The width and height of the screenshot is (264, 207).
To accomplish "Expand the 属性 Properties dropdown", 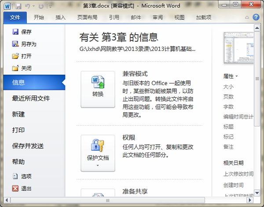I will click(231, 76).
